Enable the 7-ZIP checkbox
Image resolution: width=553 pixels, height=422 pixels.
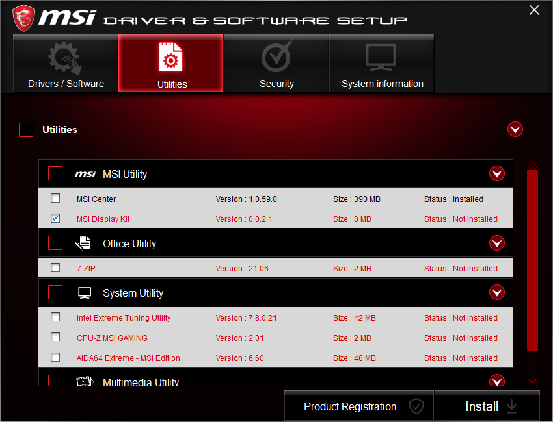coord(55,268)
